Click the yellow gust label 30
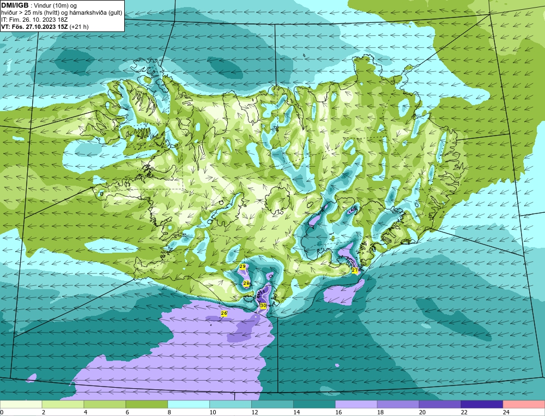Viewport: 545px width, 416px height. coord(263,305)
